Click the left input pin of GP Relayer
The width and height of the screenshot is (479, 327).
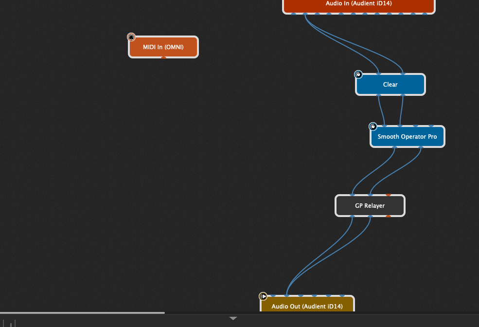click(353, 196)
